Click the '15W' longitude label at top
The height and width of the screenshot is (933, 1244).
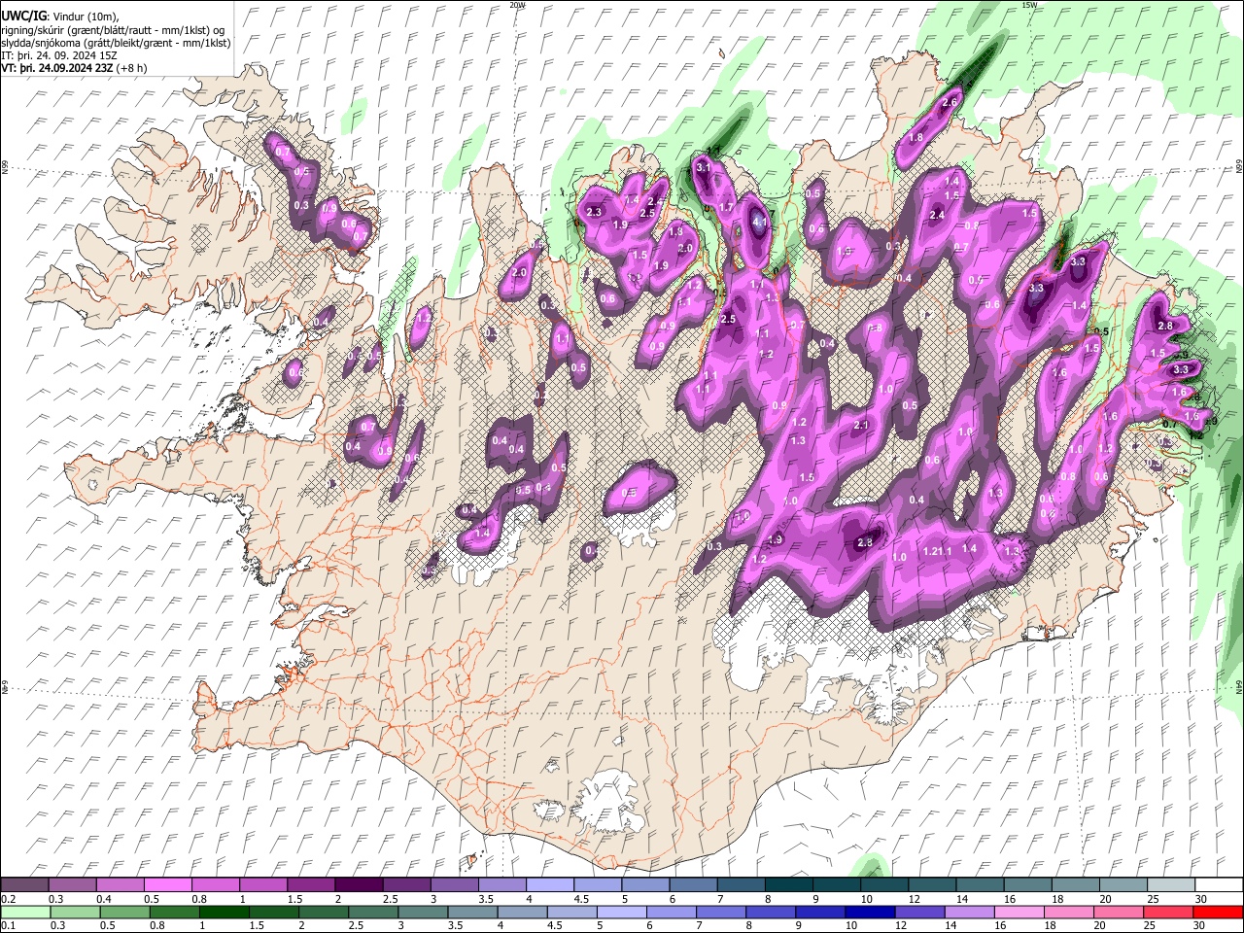click(1029, 5)
